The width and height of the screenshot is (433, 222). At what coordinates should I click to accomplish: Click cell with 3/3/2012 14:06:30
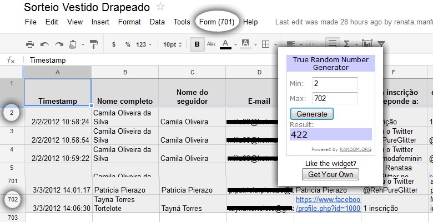59,204
